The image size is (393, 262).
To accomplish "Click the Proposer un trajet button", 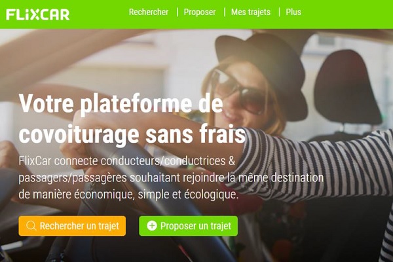I will [x=188, y=226].
